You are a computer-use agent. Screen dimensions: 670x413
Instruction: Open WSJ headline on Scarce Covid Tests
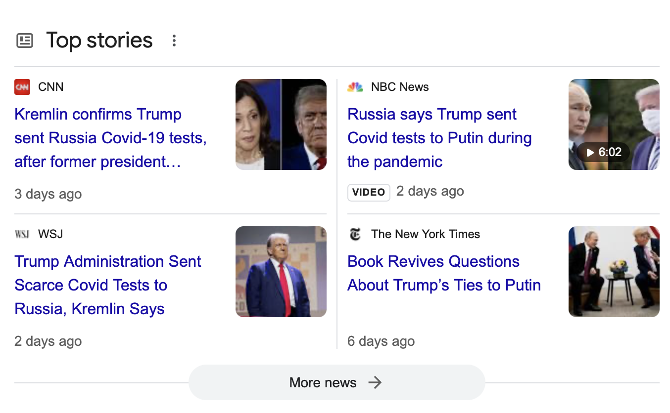[107, 285]
